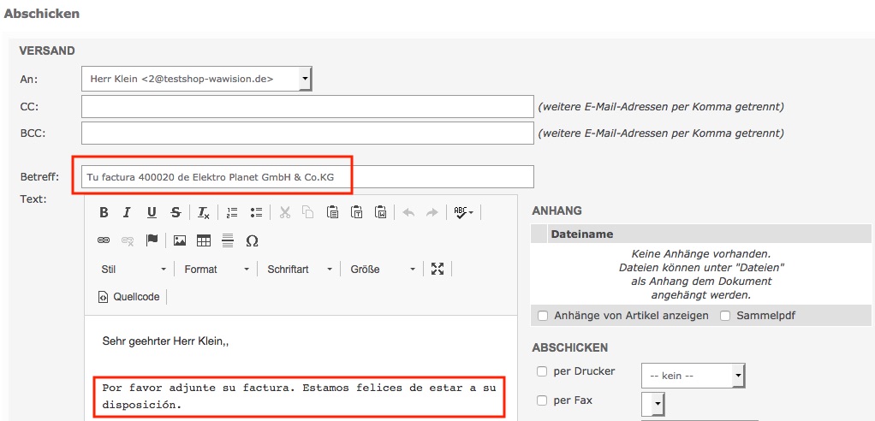Click the ABSCHICKEN section title

(x=569, y=347)
